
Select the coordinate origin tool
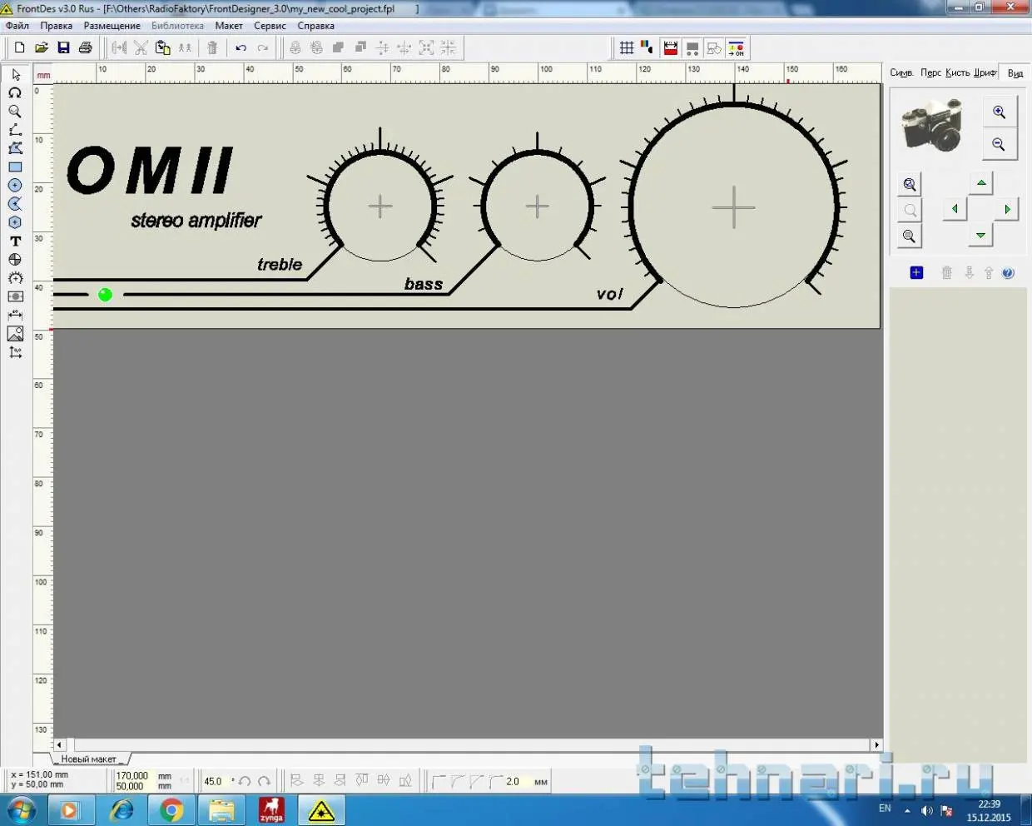pos(15,352)
